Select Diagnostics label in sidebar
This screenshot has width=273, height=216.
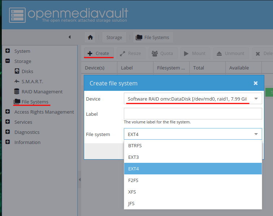coord(27,132)
